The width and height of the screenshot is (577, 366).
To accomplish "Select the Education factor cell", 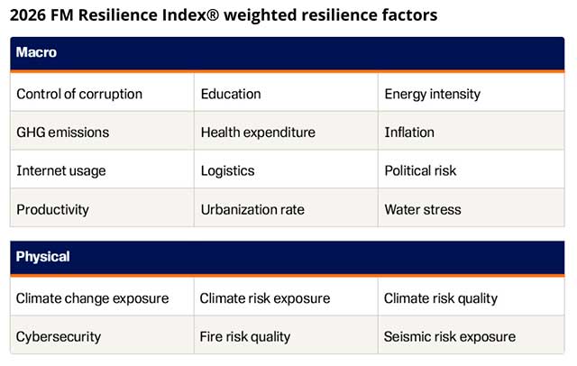I will tap(231, 94).
